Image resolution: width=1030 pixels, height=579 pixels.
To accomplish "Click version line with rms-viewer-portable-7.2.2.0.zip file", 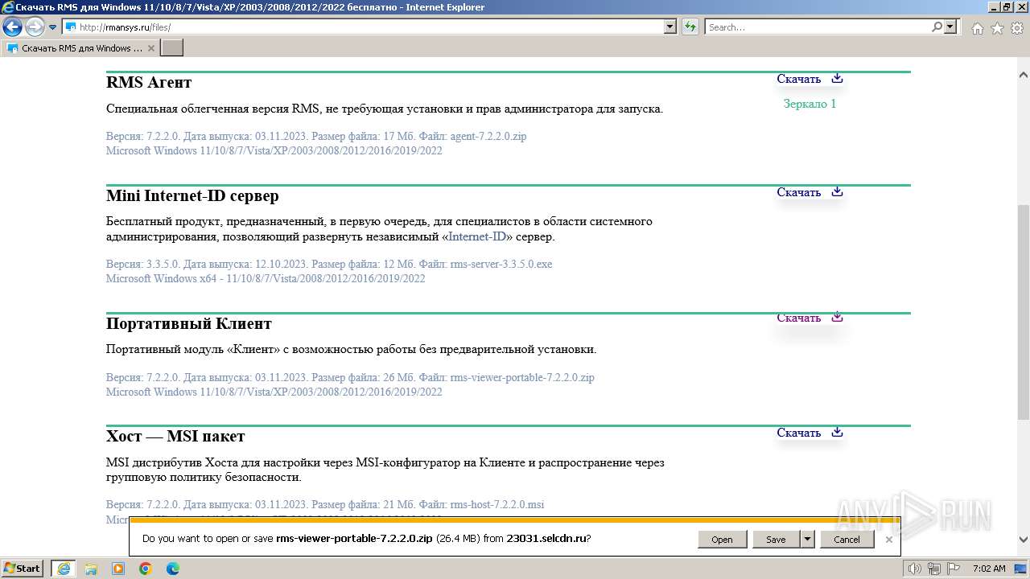I will tap(350, 377).
